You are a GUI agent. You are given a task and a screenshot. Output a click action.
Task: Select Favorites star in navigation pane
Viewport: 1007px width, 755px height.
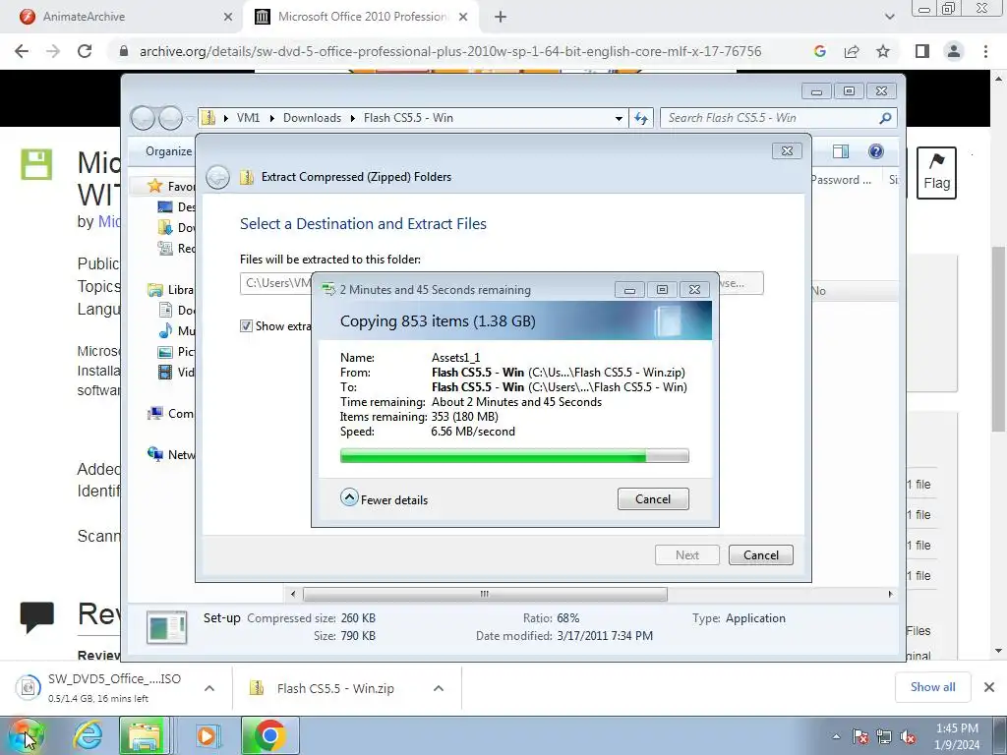[154, 186]
